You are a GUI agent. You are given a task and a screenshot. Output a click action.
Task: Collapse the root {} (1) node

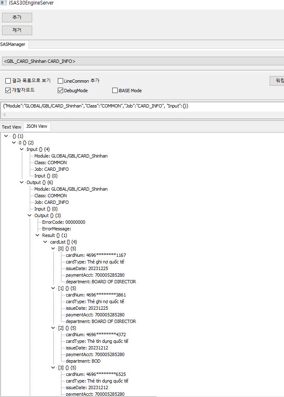[x=6, y=136]
